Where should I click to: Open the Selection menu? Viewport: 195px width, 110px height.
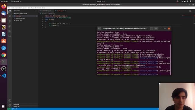point(19,8)
